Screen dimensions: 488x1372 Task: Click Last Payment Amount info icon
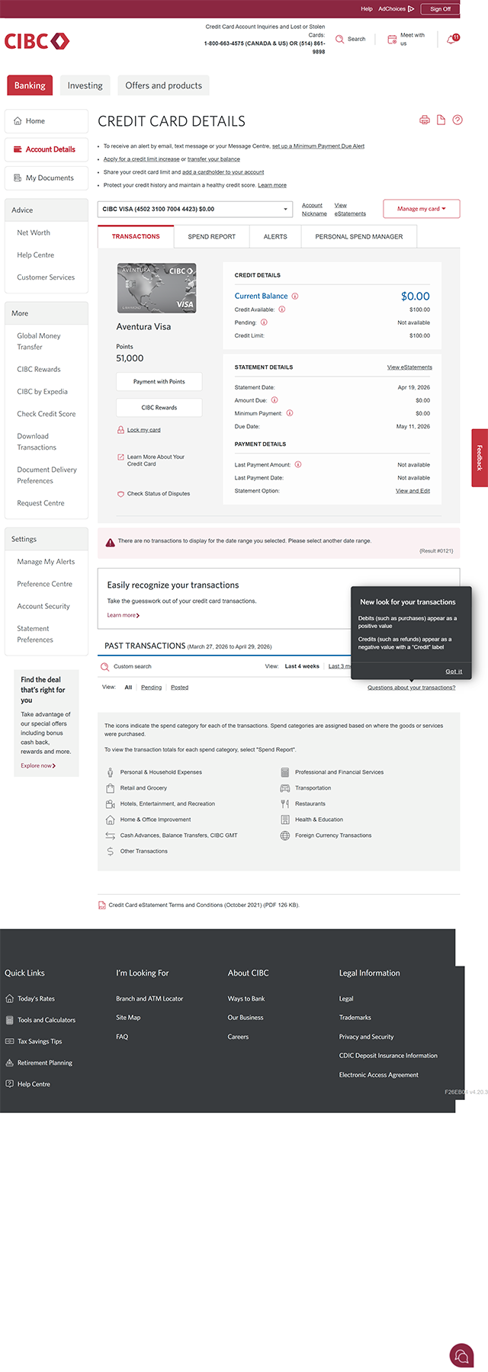point(298,464)
